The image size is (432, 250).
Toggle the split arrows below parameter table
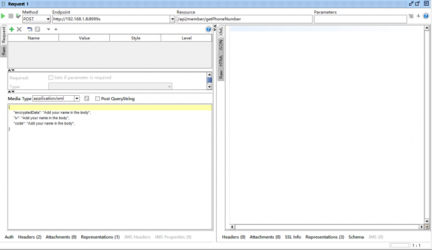click(x=11, y=70)
